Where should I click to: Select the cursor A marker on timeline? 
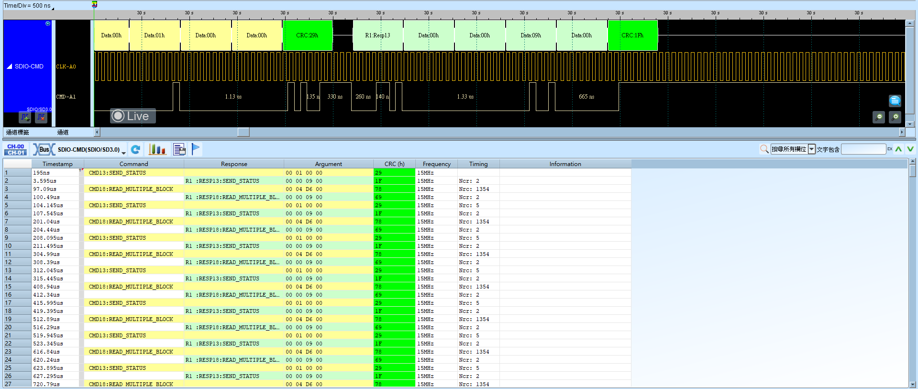pos(94,4)
